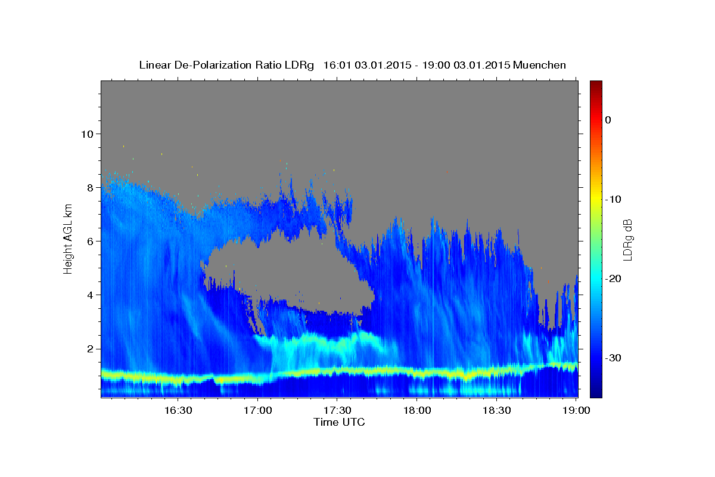Click the 17:00 time tick label

258,410
